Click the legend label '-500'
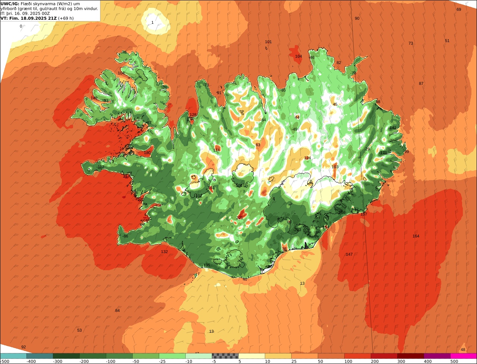 pos(4,361)
